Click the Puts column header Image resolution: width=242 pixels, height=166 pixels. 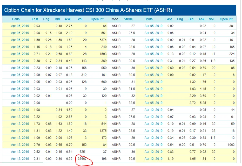pyautogui.click(x=149, y=19)
